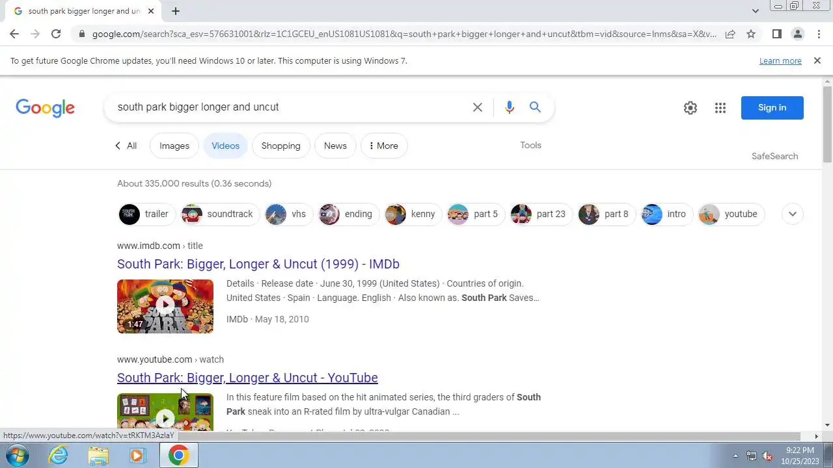833x468 pixels.
Task: Filter by the intro chip
Action: [666, 214]
